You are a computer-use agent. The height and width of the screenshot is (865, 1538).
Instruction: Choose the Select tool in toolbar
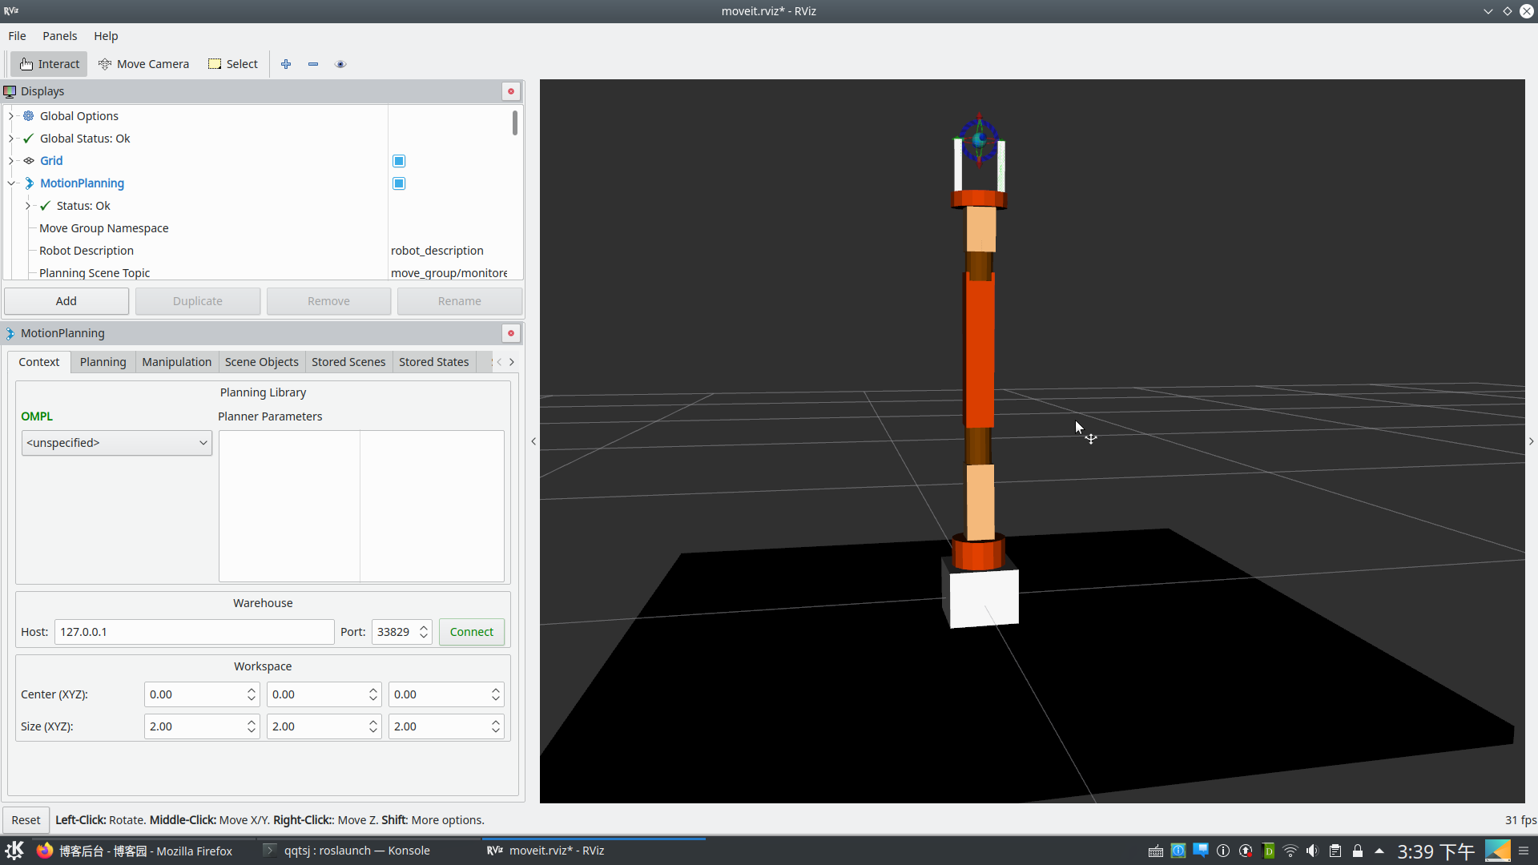(x=233, y=64)
